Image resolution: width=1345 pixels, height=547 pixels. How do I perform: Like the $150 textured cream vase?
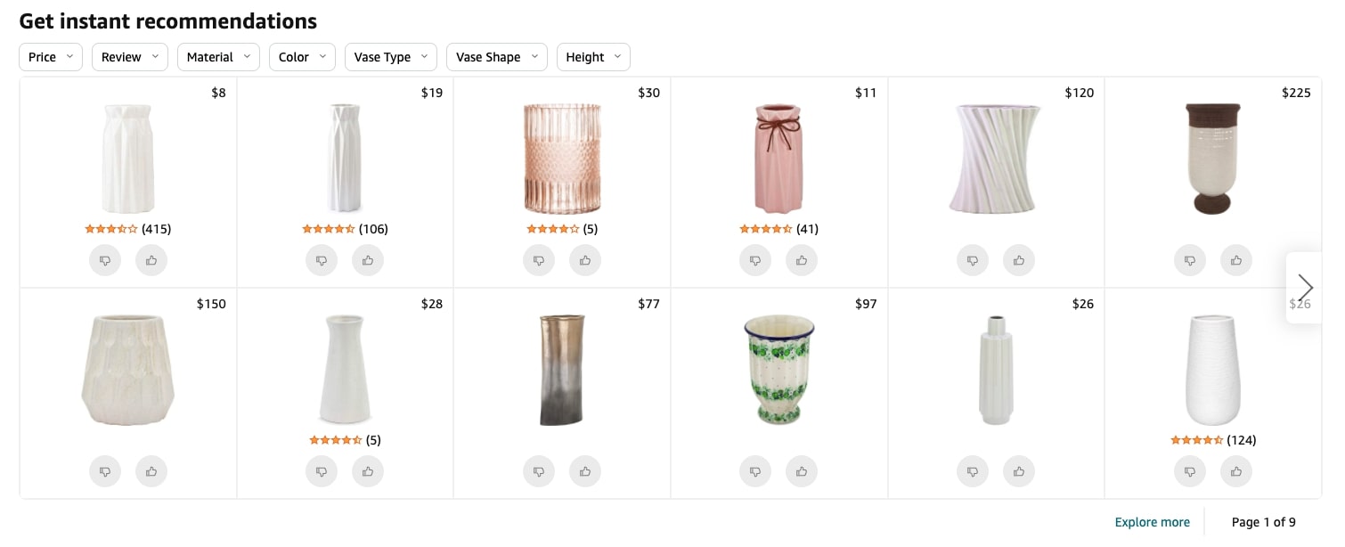click(151, 471)
